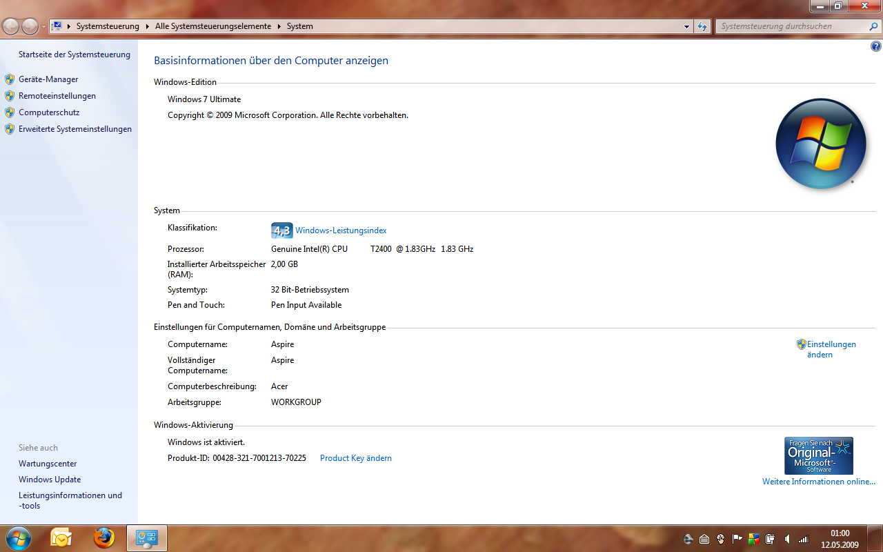The height and width of the screenshot is (552, 883).
Task: Open Leistungsinformationen und -tools
Action: point(70,500)
